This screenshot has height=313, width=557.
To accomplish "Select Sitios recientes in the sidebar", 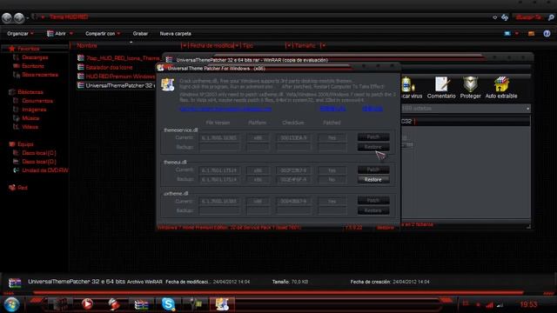I will coord(40,75).
